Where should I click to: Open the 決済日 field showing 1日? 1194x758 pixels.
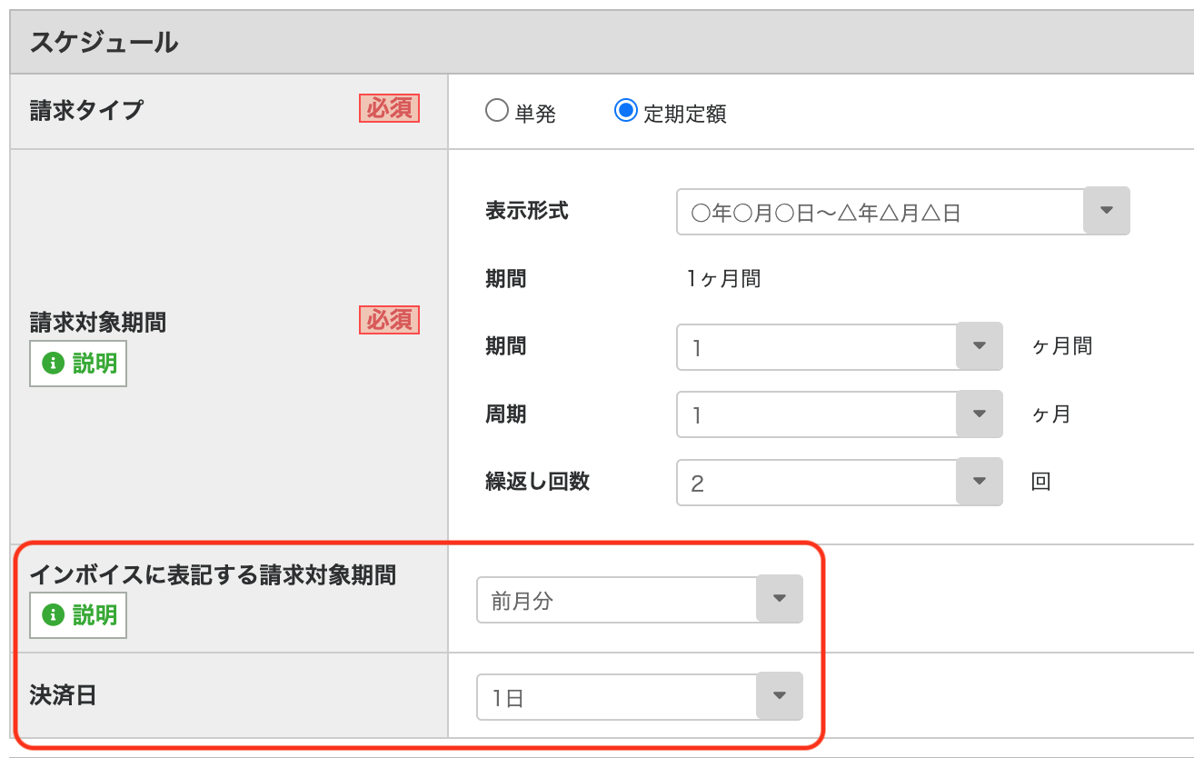[x=616, y=698]
